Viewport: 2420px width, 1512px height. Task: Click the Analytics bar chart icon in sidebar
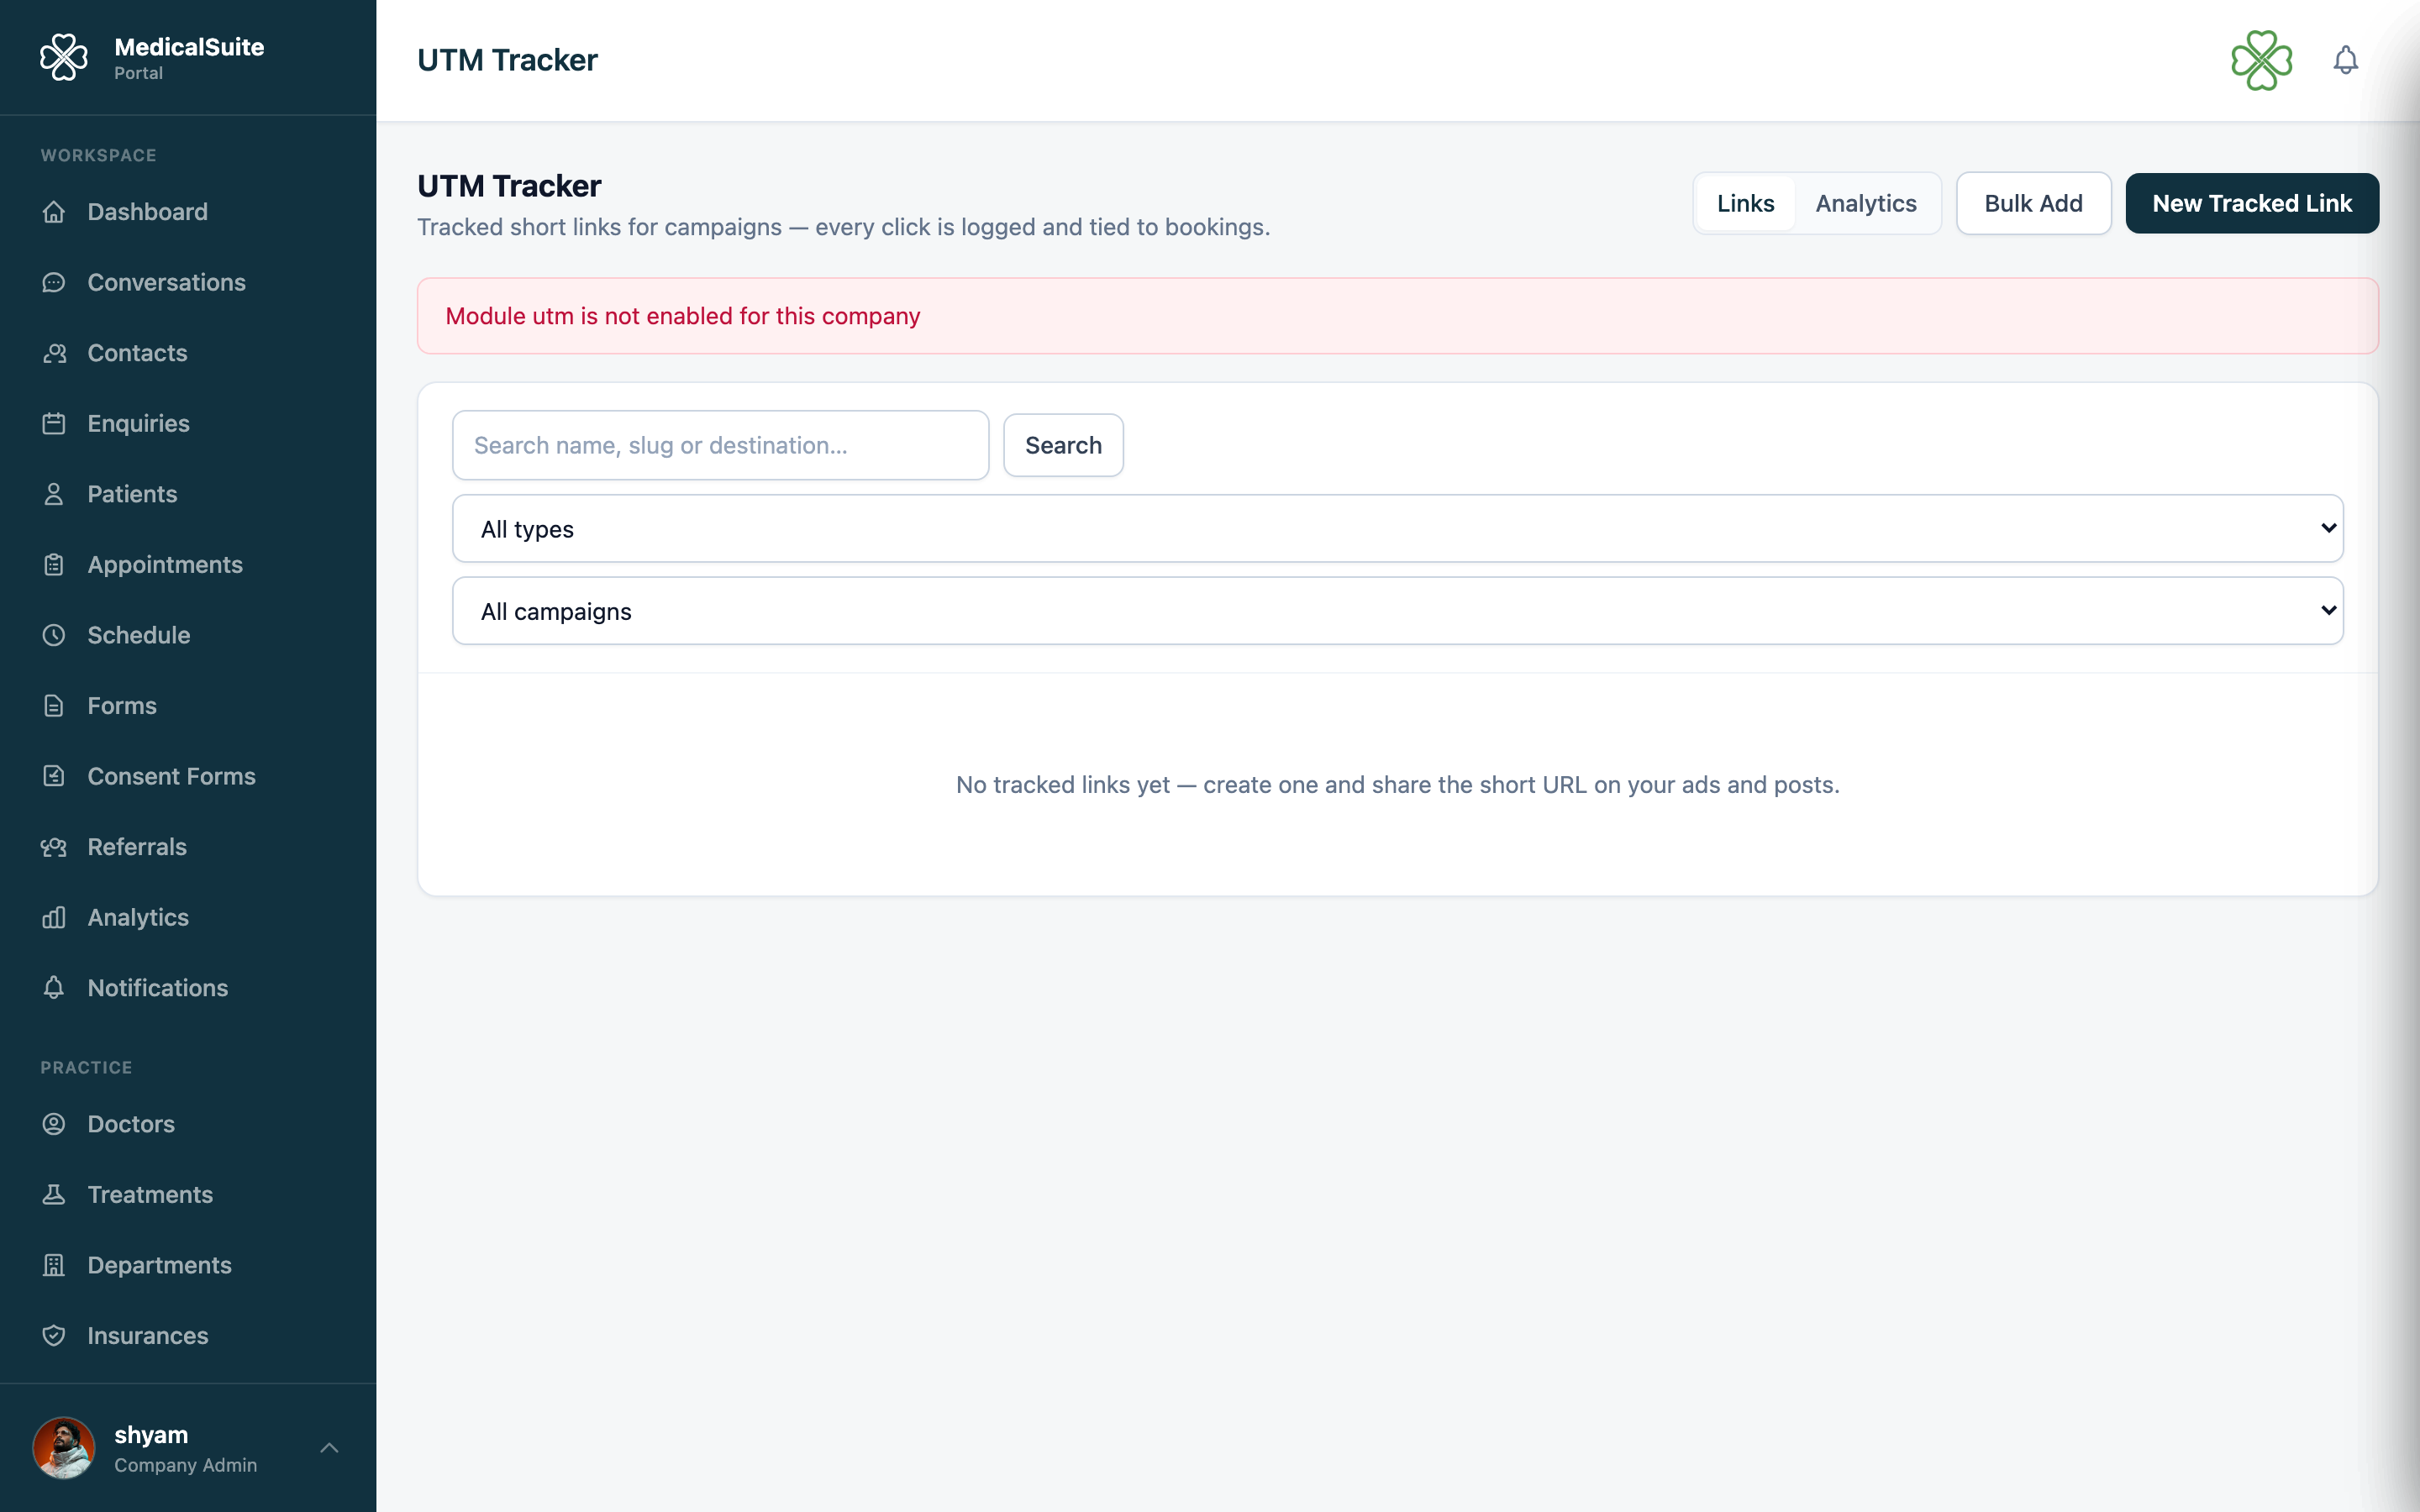[54, 917]
